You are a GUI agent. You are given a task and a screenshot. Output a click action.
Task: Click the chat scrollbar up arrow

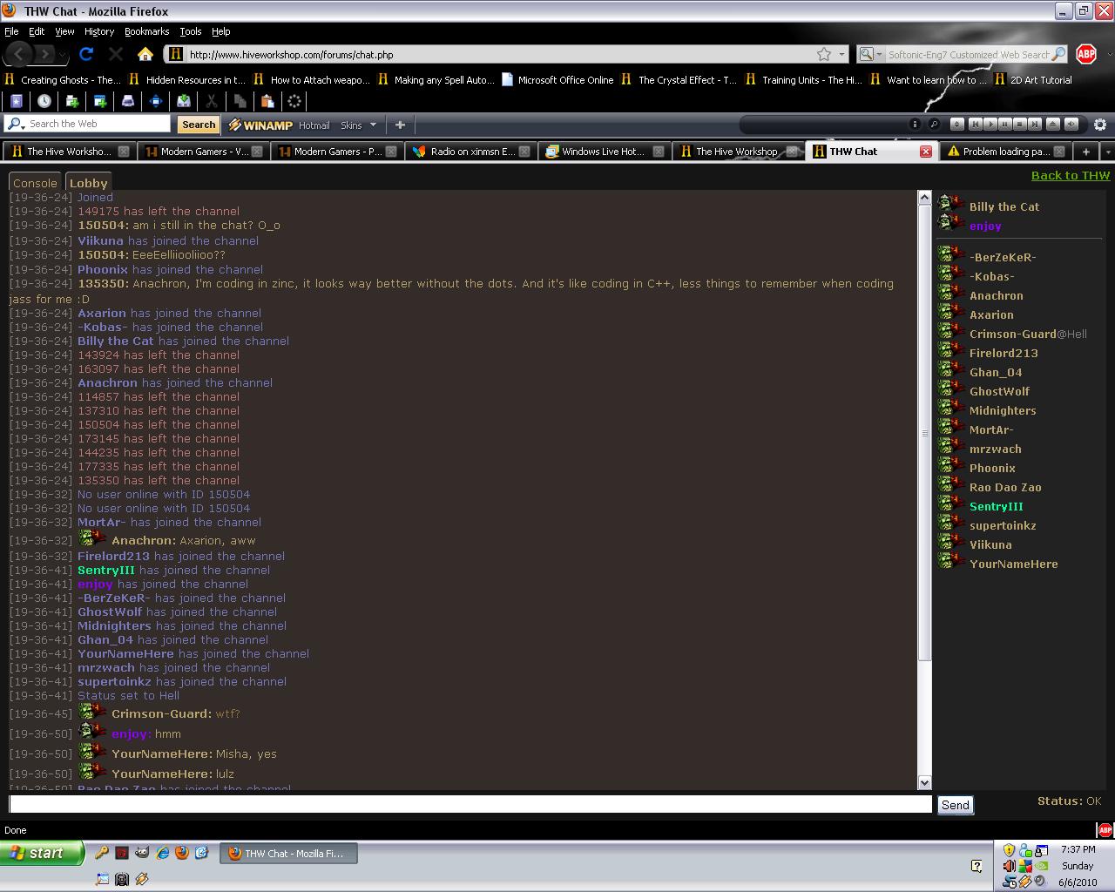point(925,198)
